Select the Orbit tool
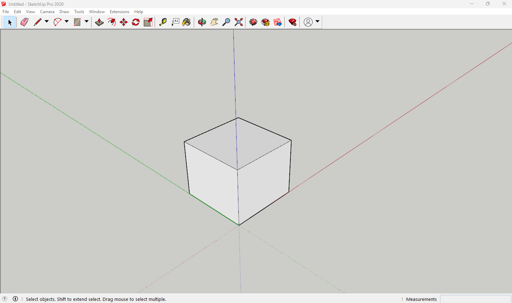Image resolution: width=512 pixels, height=303 pixels. [202, 22]
